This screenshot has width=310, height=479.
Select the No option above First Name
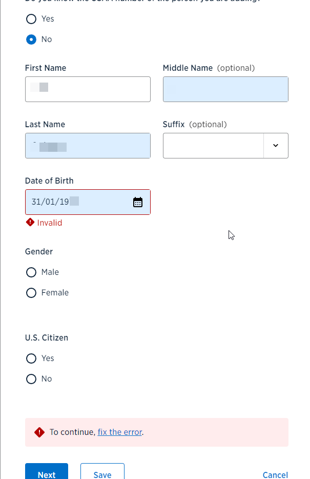pyautogui.click(x=31, y=39)
